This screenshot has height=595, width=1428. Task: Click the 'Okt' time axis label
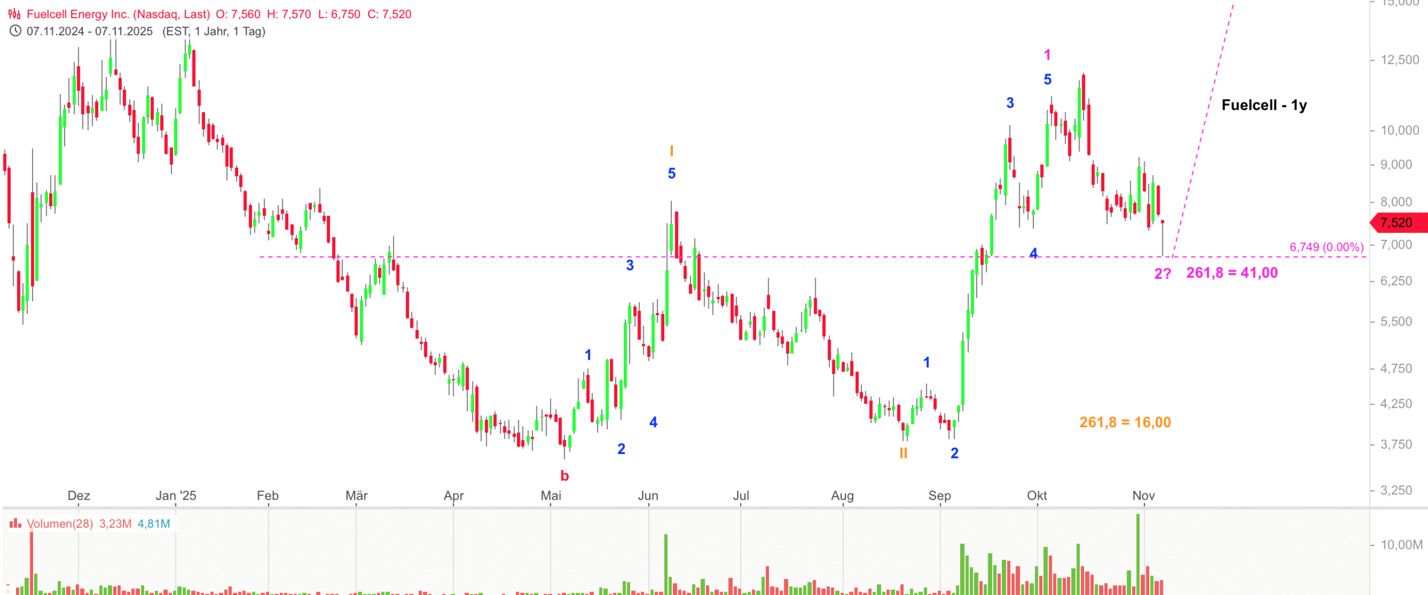[1037, 496]
